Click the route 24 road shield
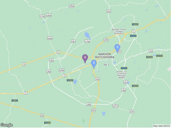 point(42,115)
